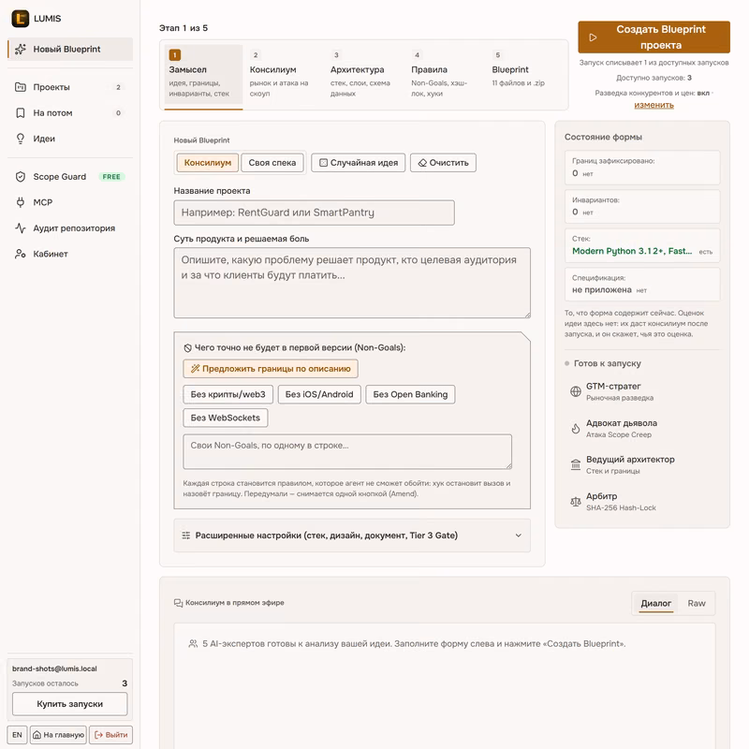Click the chevron in Расширенные настройки

[519, 536]
